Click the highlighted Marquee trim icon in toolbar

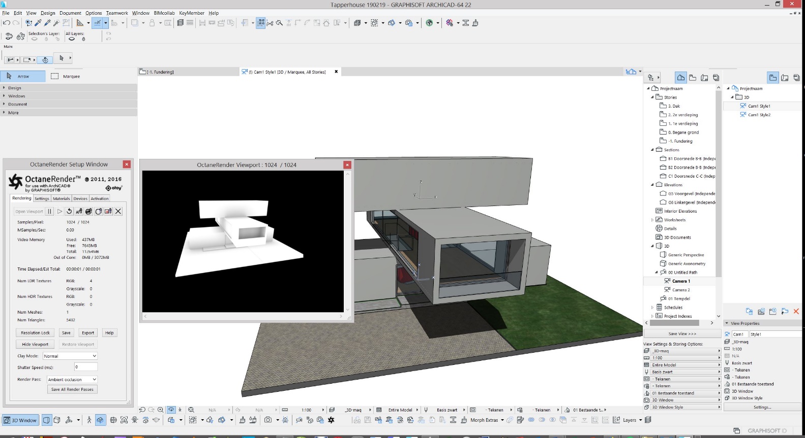click(x=261, y=23)
